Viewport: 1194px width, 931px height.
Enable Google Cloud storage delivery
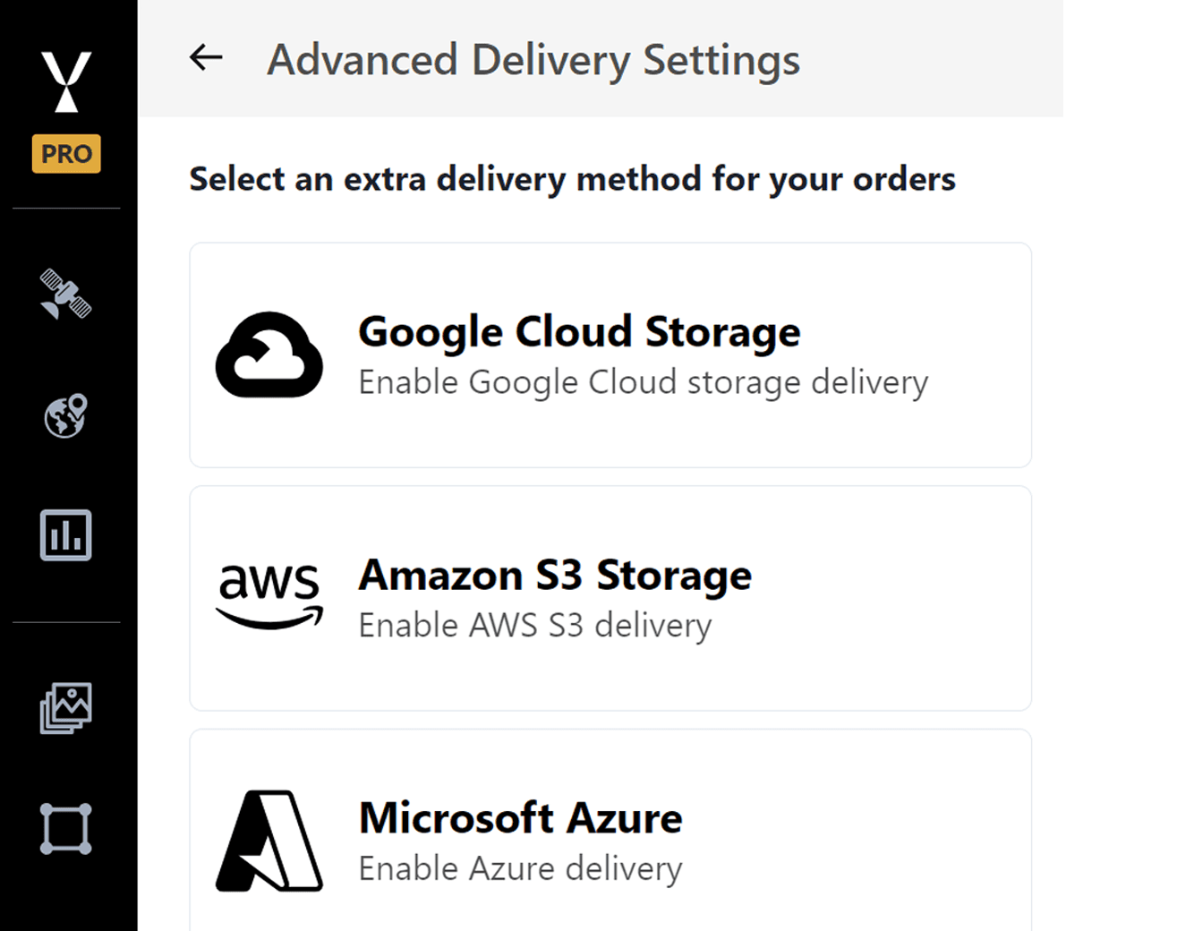[x=643, y=381]
